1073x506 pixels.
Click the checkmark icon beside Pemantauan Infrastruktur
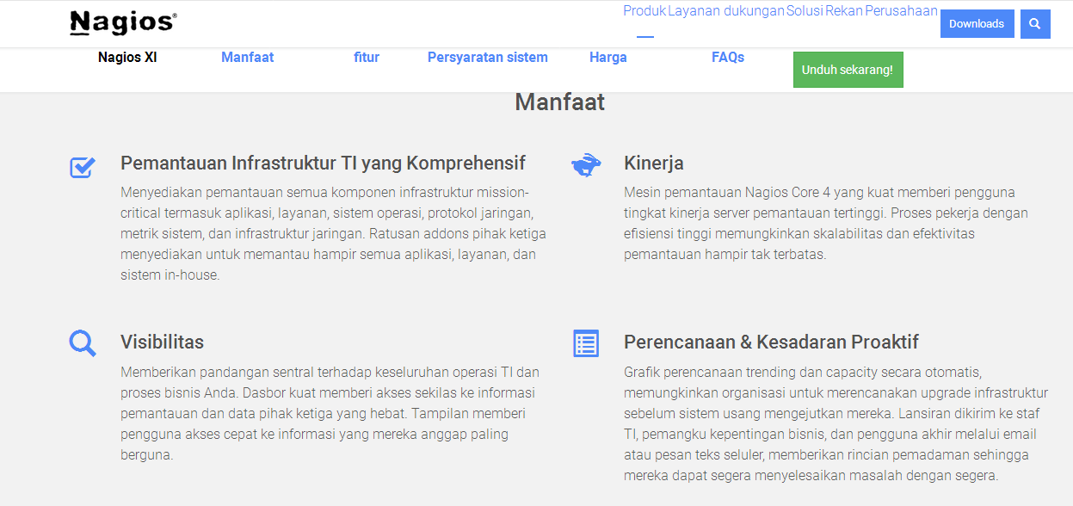(83, 167)
